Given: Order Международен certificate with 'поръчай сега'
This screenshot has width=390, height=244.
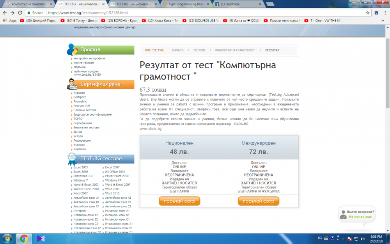Looking at the screenshot, I should click(259, 201).
